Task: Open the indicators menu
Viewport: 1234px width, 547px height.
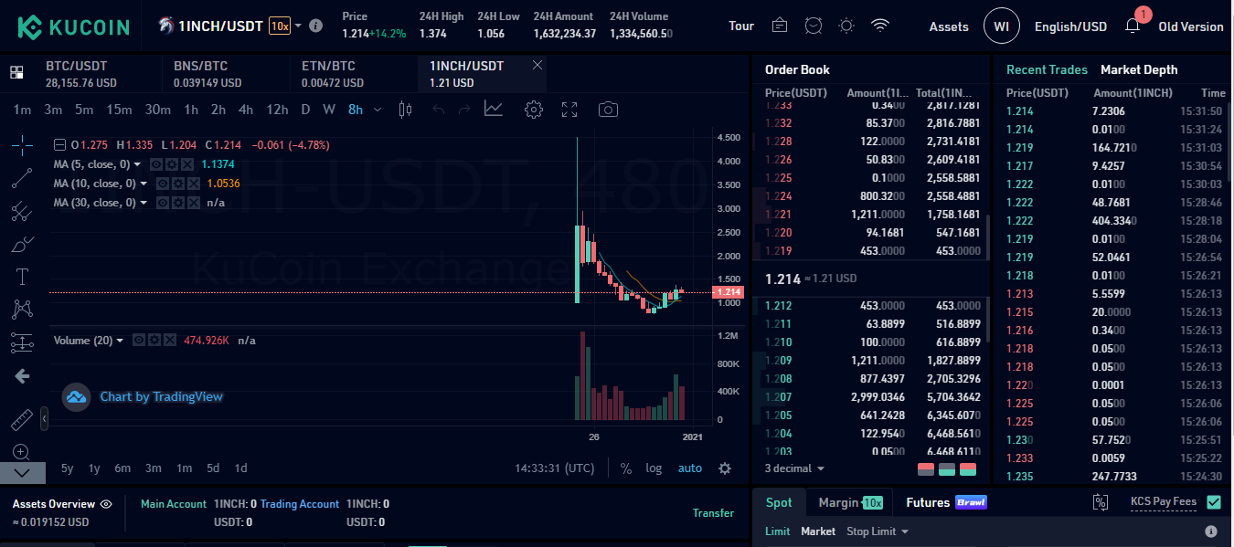Action: click(x=494, y=110)
